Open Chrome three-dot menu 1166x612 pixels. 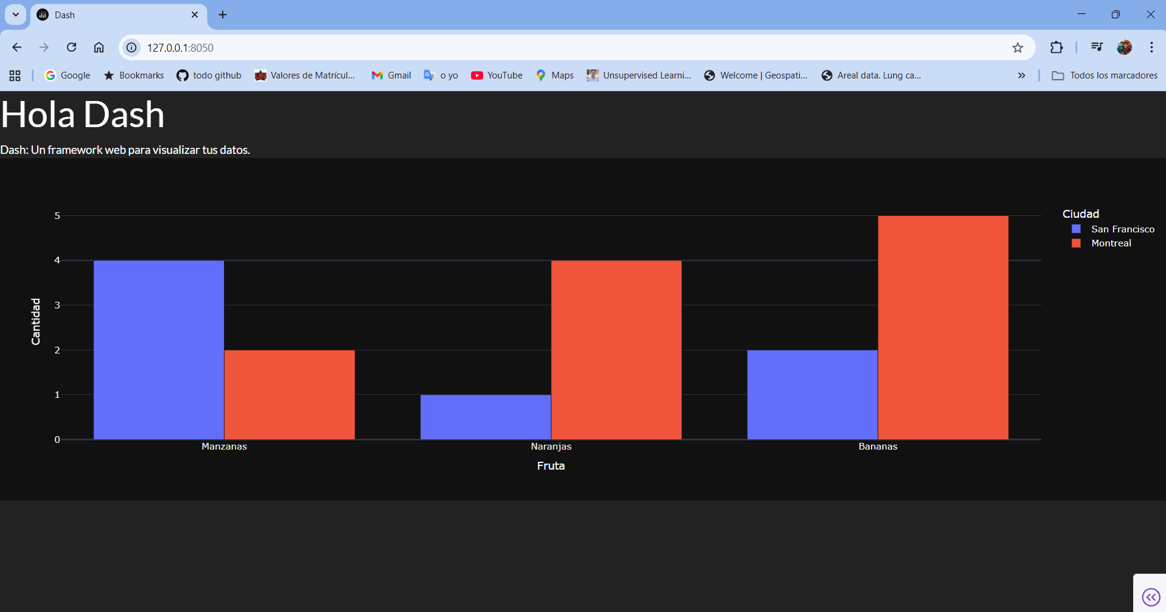click(x=1151, y=47)
